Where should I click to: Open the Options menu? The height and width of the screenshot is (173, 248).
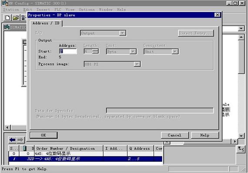87,10
